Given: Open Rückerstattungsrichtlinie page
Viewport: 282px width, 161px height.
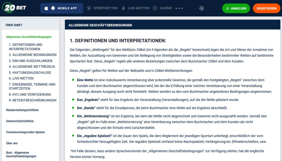Looking at the screenshot, I should pyautogui.click(x=22, y=110).
